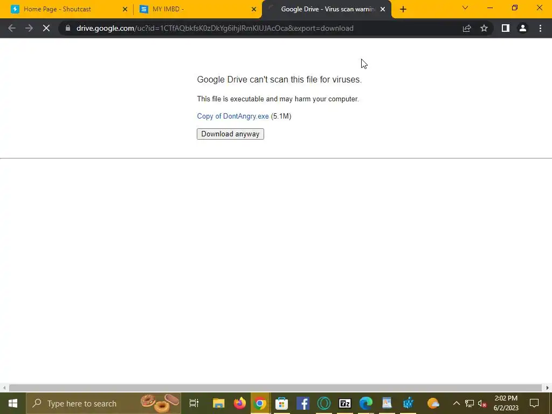
Task: Open the clock showing 2:02 PM
Action: pyautogui.click(x=506, y=403)
